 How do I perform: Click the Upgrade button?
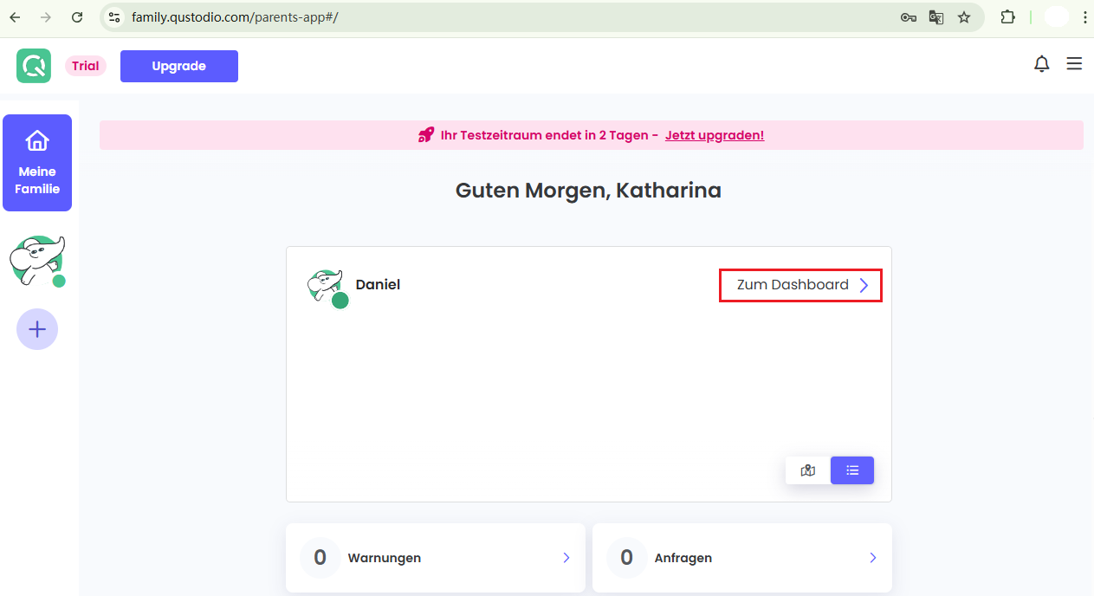179,66
